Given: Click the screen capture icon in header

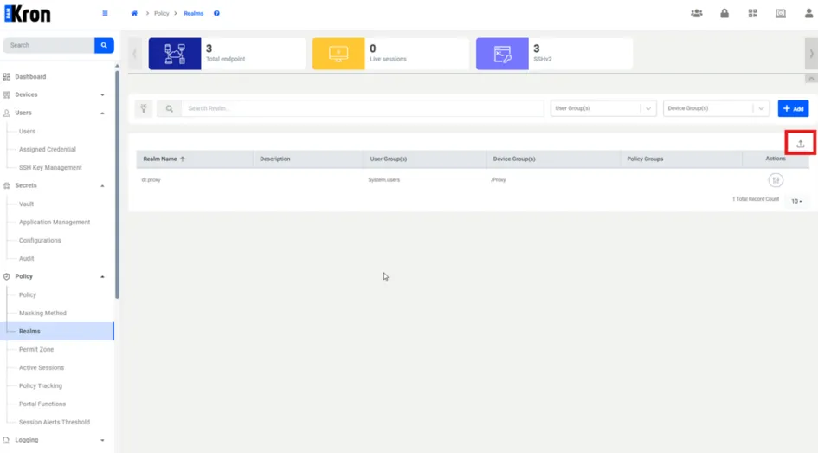Looking at the screenshot, I should [781, 14].
